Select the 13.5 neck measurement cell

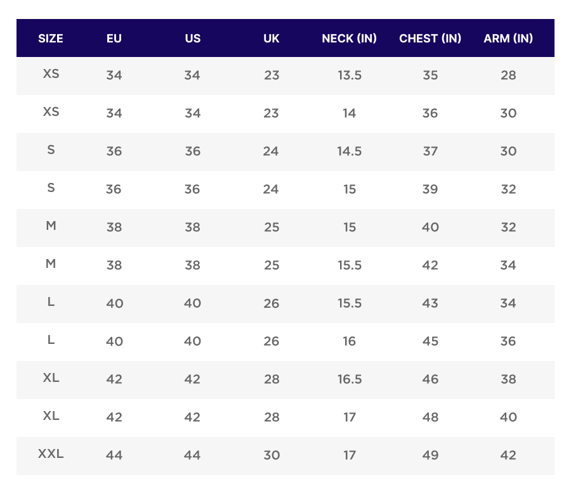(350, 75)
